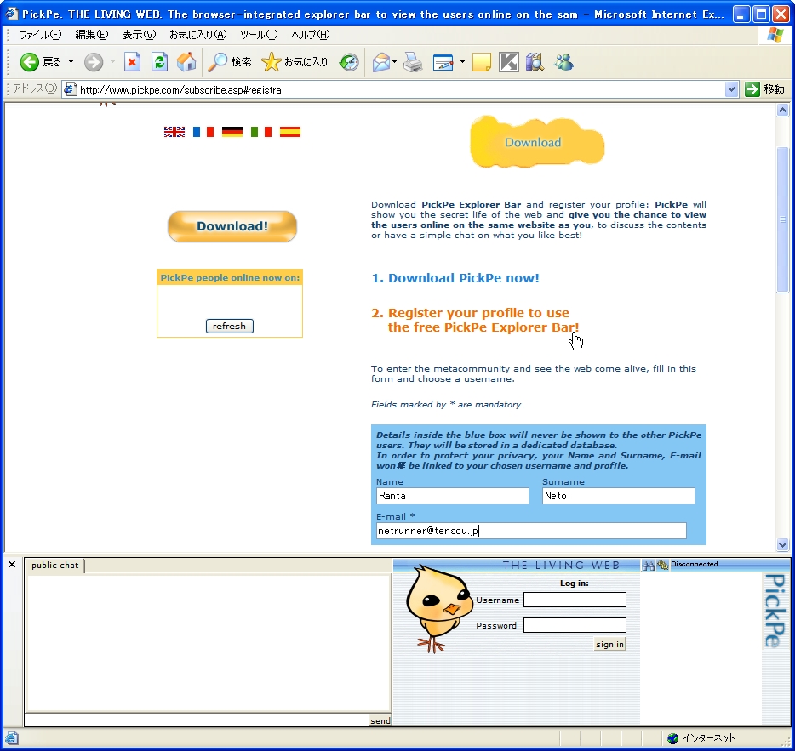This screenshot has width=795, height=751.
Task: Refresh the page with green arrows icon
Action: pos(159,62)
